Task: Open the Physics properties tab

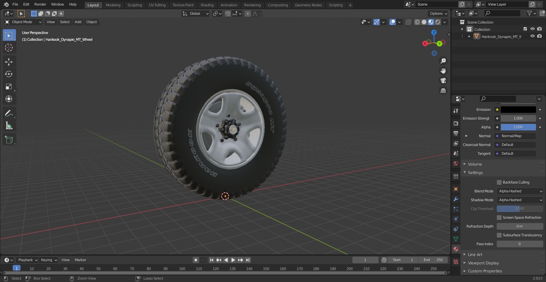Action: tap(456, 219)
